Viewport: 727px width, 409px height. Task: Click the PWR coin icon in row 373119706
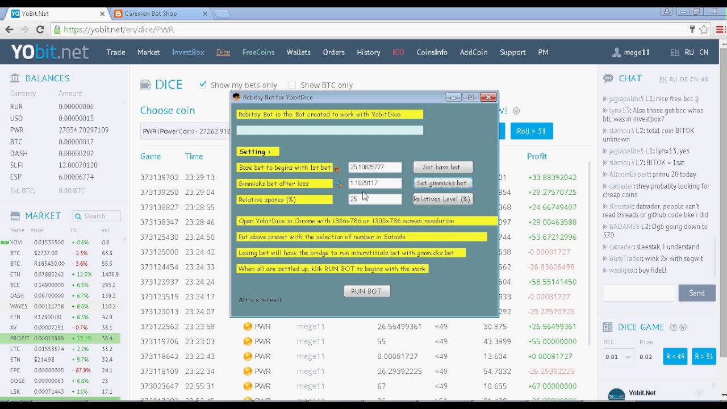248,341
